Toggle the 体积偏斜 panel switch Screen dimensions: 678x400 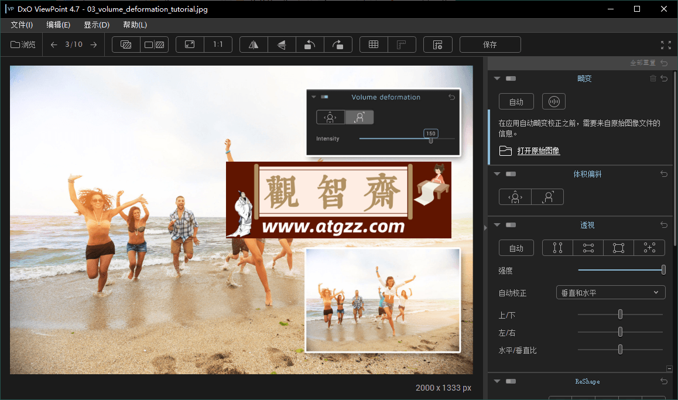point(511,174)
